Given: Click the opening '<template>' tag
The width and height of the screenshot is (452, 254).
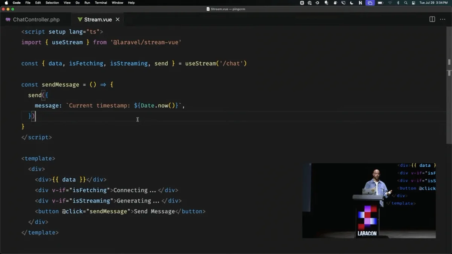Looking at the screenshot, I should tap(38, 158).
